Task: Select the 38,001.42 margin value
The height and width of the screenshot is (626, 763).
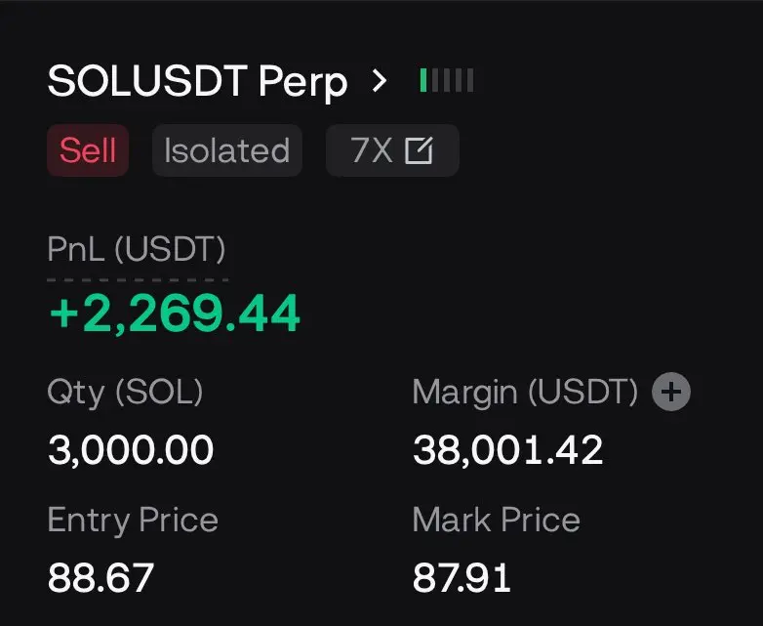Action: click(x=508, y=449)
